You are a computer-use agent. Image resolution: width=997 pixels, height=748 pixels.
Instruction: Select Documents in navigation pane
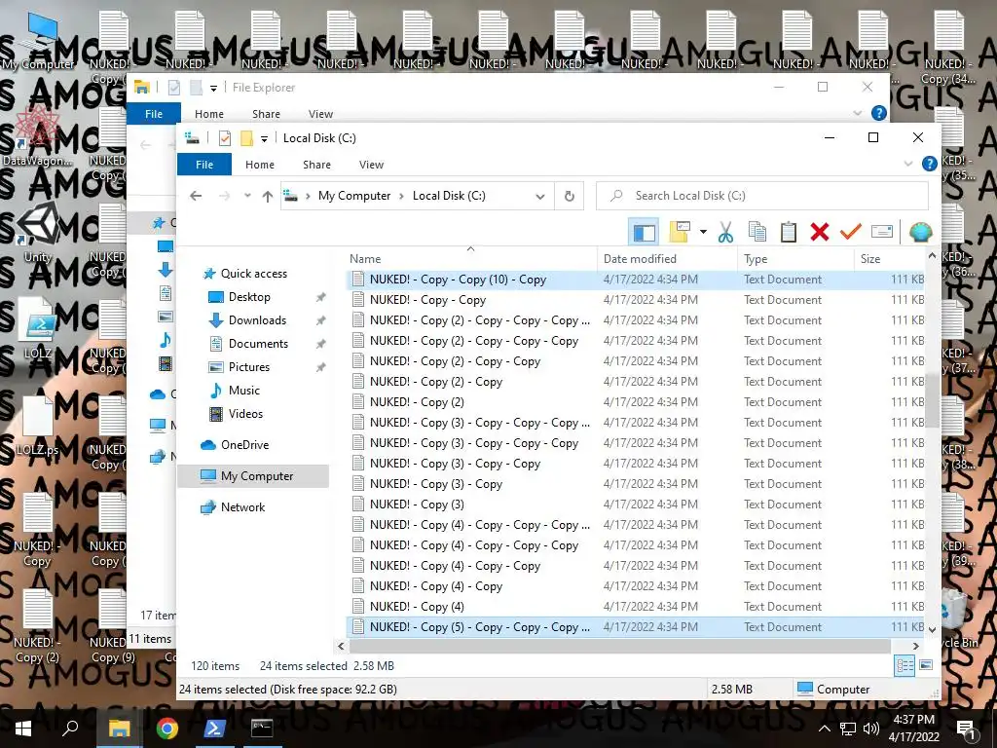(258, 344)
